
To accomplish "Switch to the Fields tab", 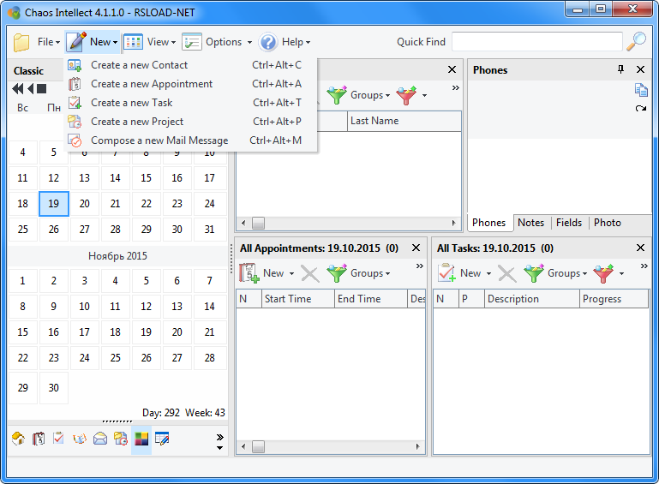I will click(569, 223).
